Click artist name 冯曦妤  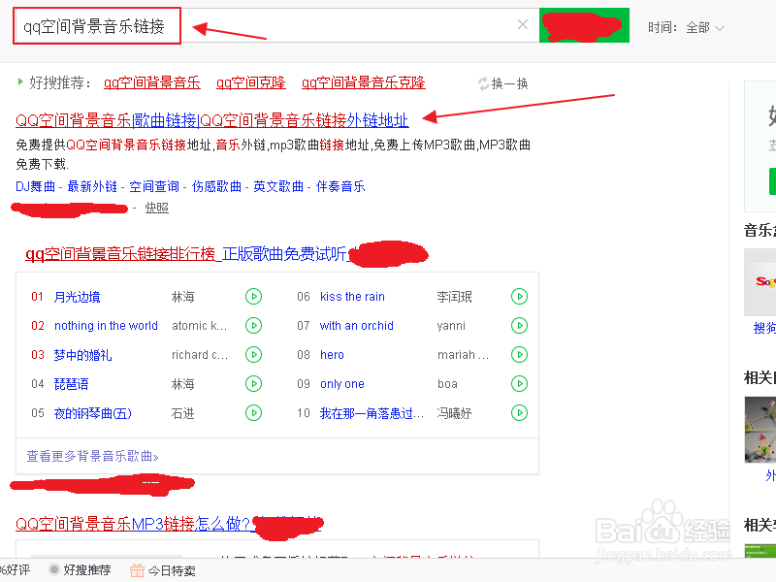[454, 413]
